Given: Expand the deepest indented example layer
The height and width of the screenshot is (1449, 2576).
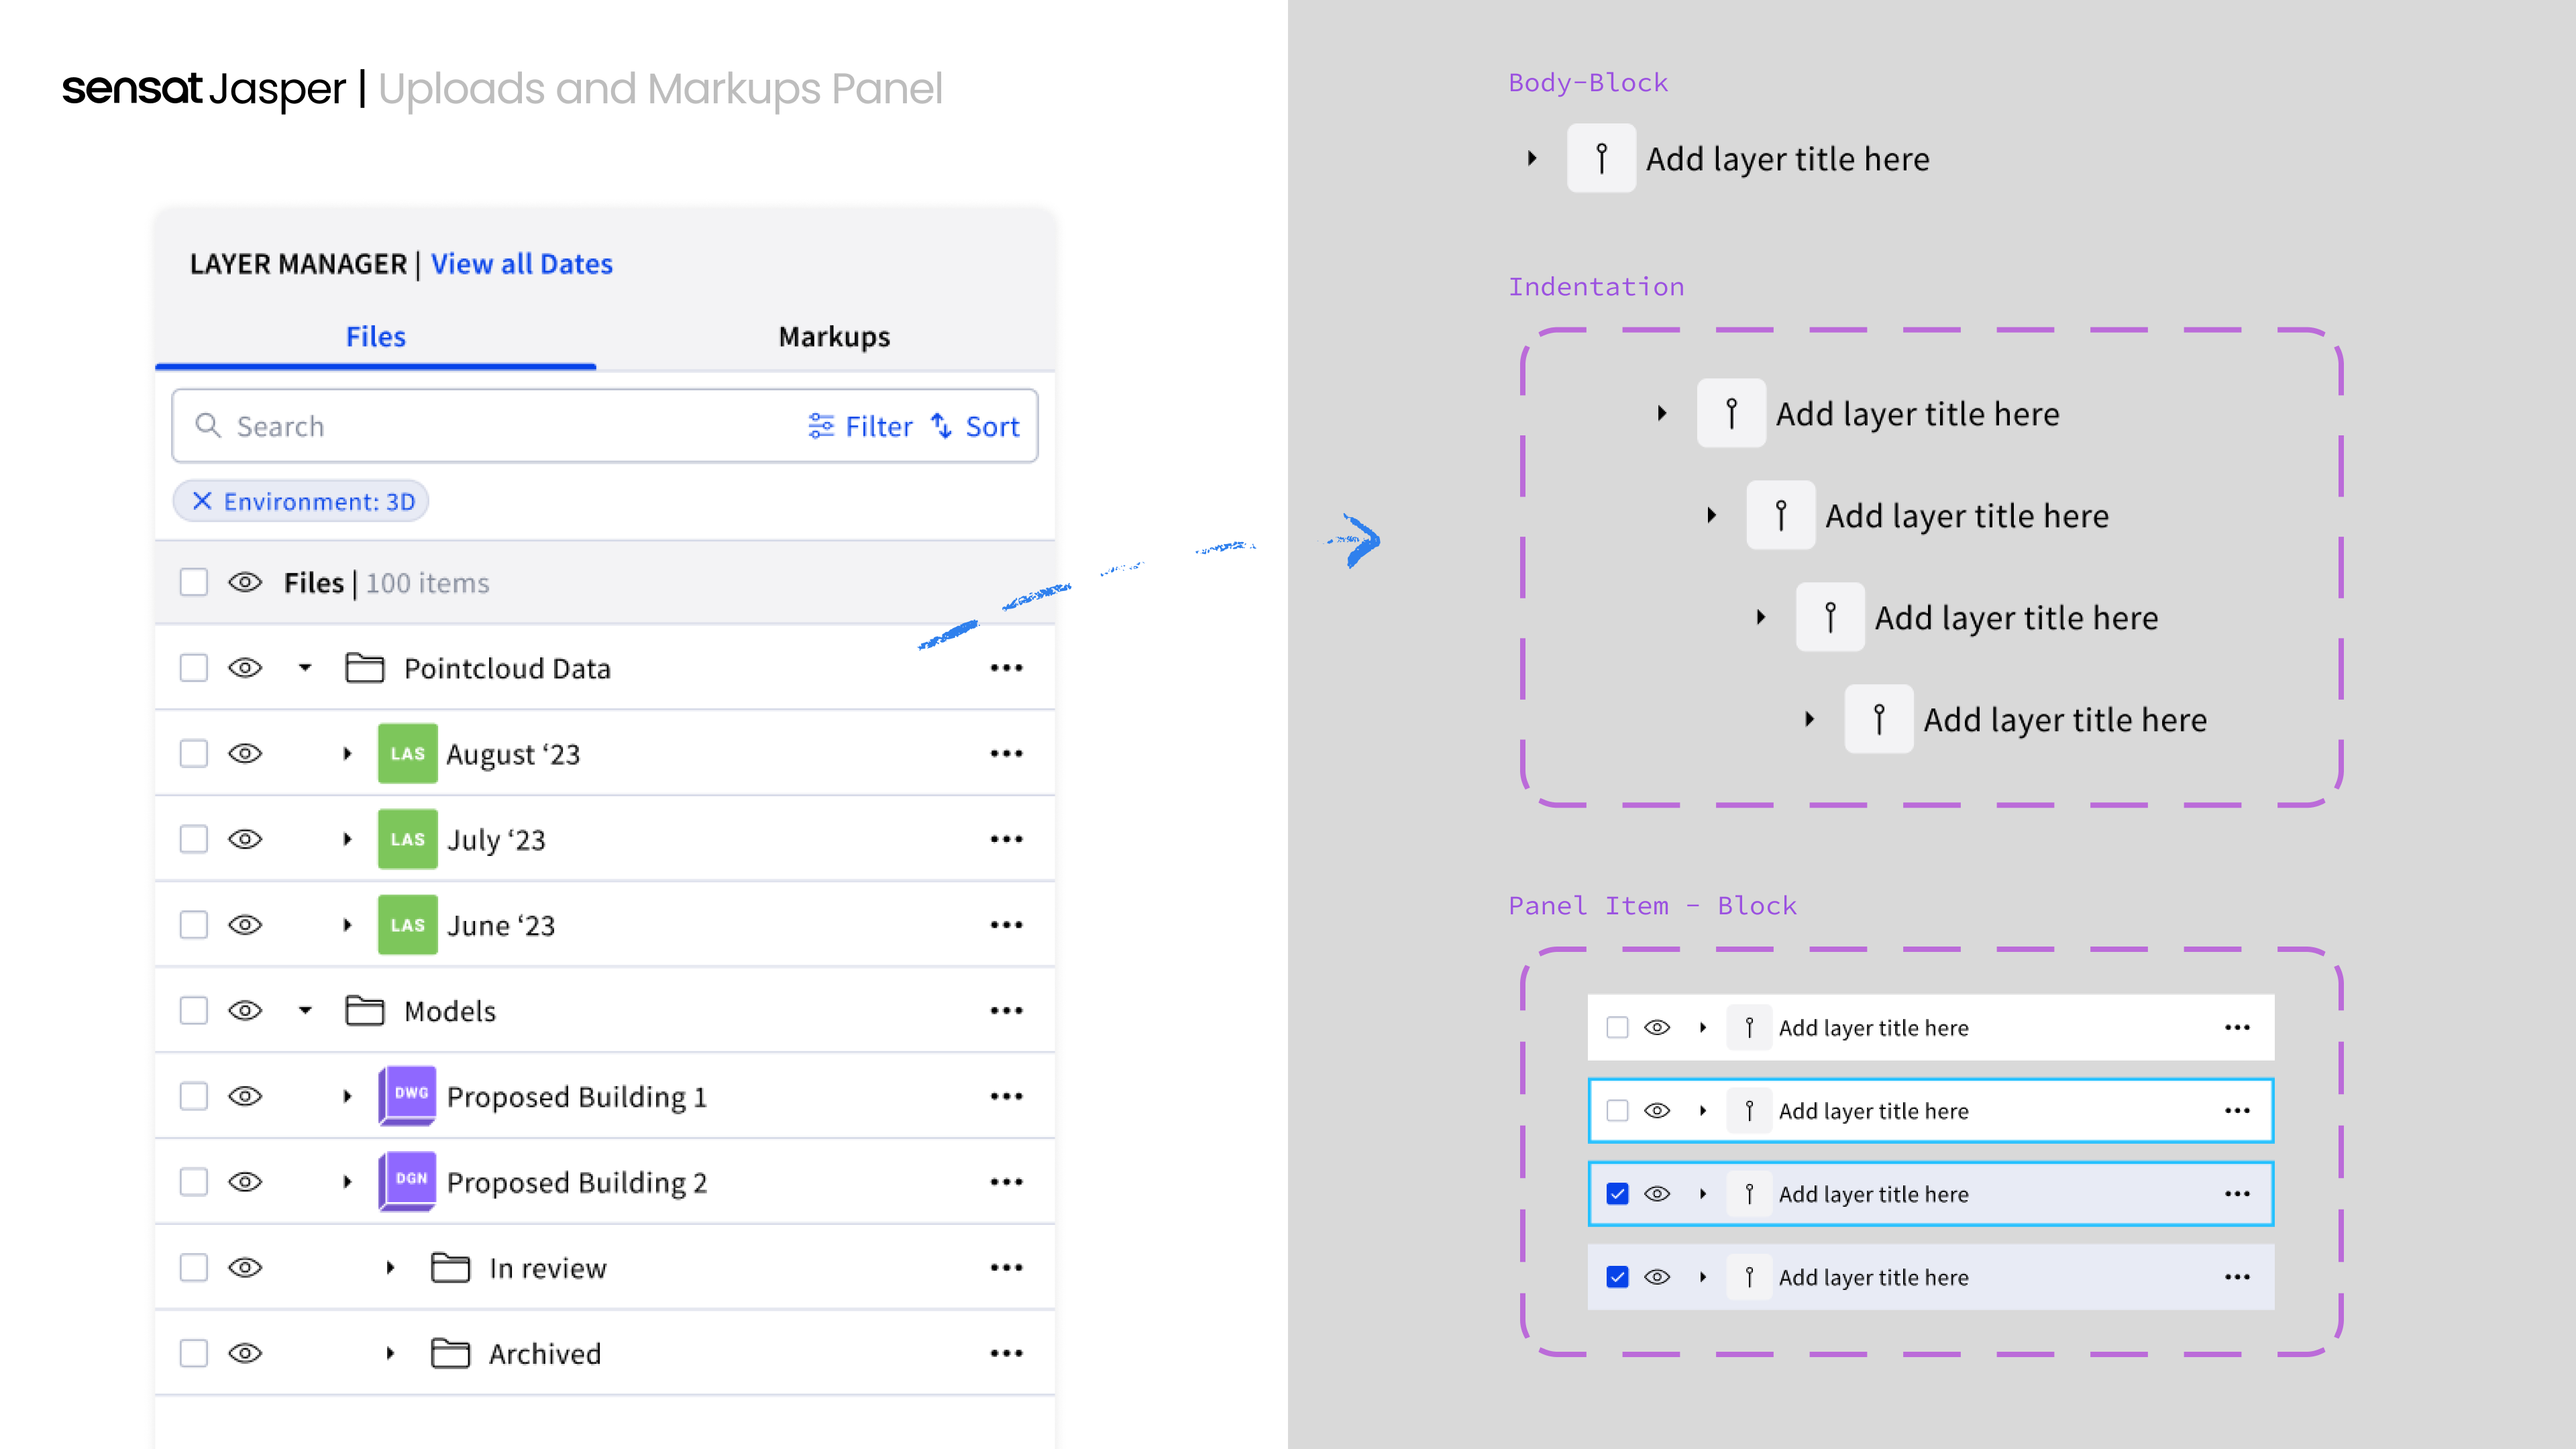Looking at the screenshot, I should pyautogui.click(x=1809, y=719).
